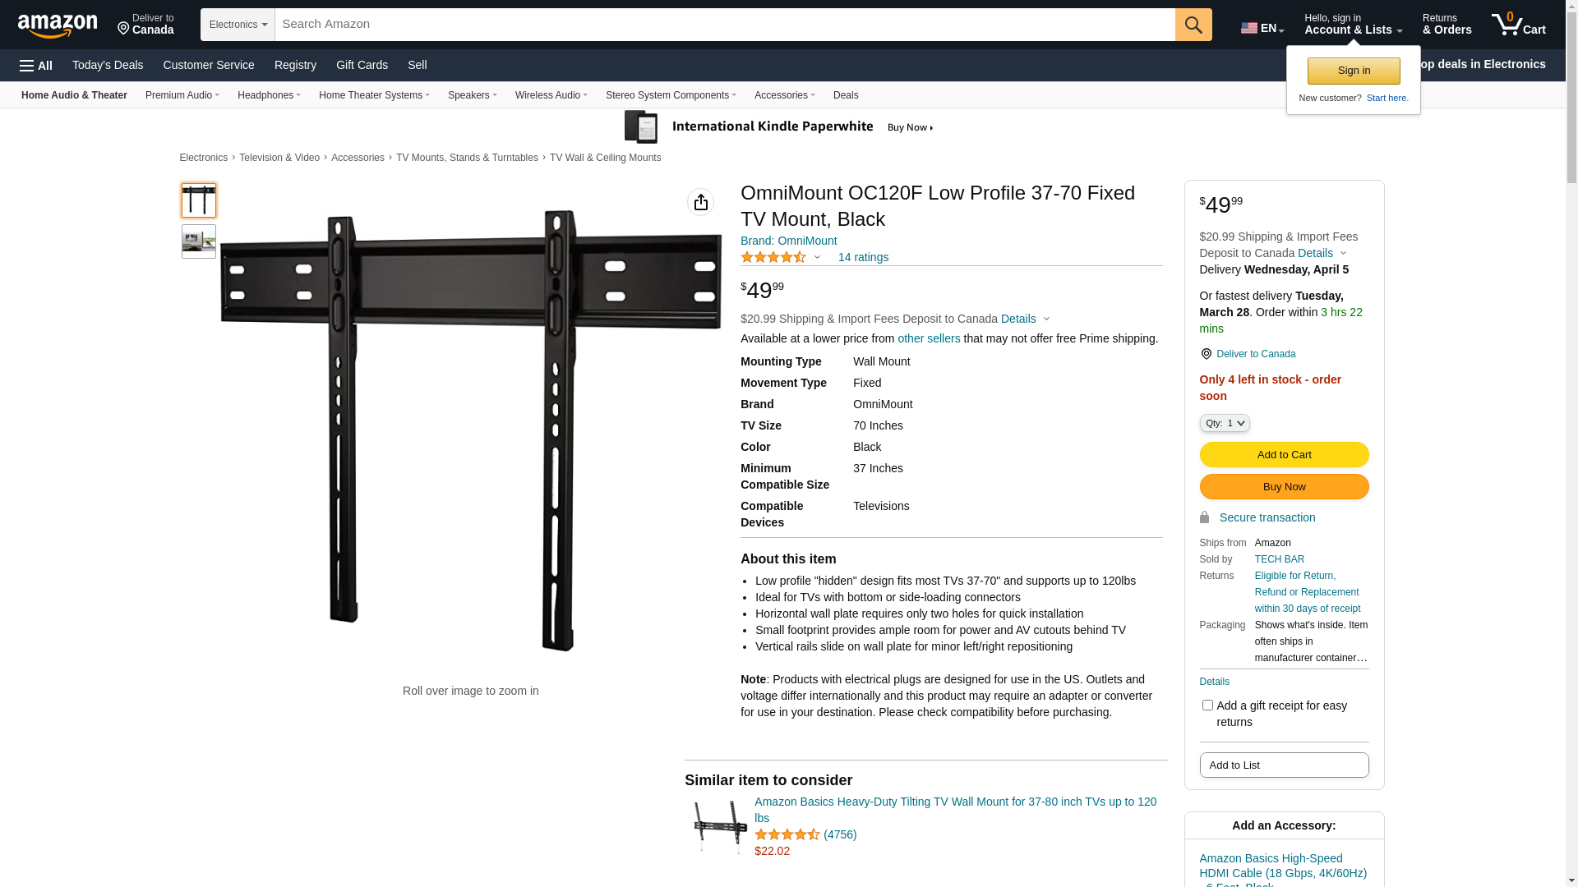Image resolution: width=1578 pixels, height=887 pixels.
Task: Click the search magnifier button
Action: tap(1193, 25)
